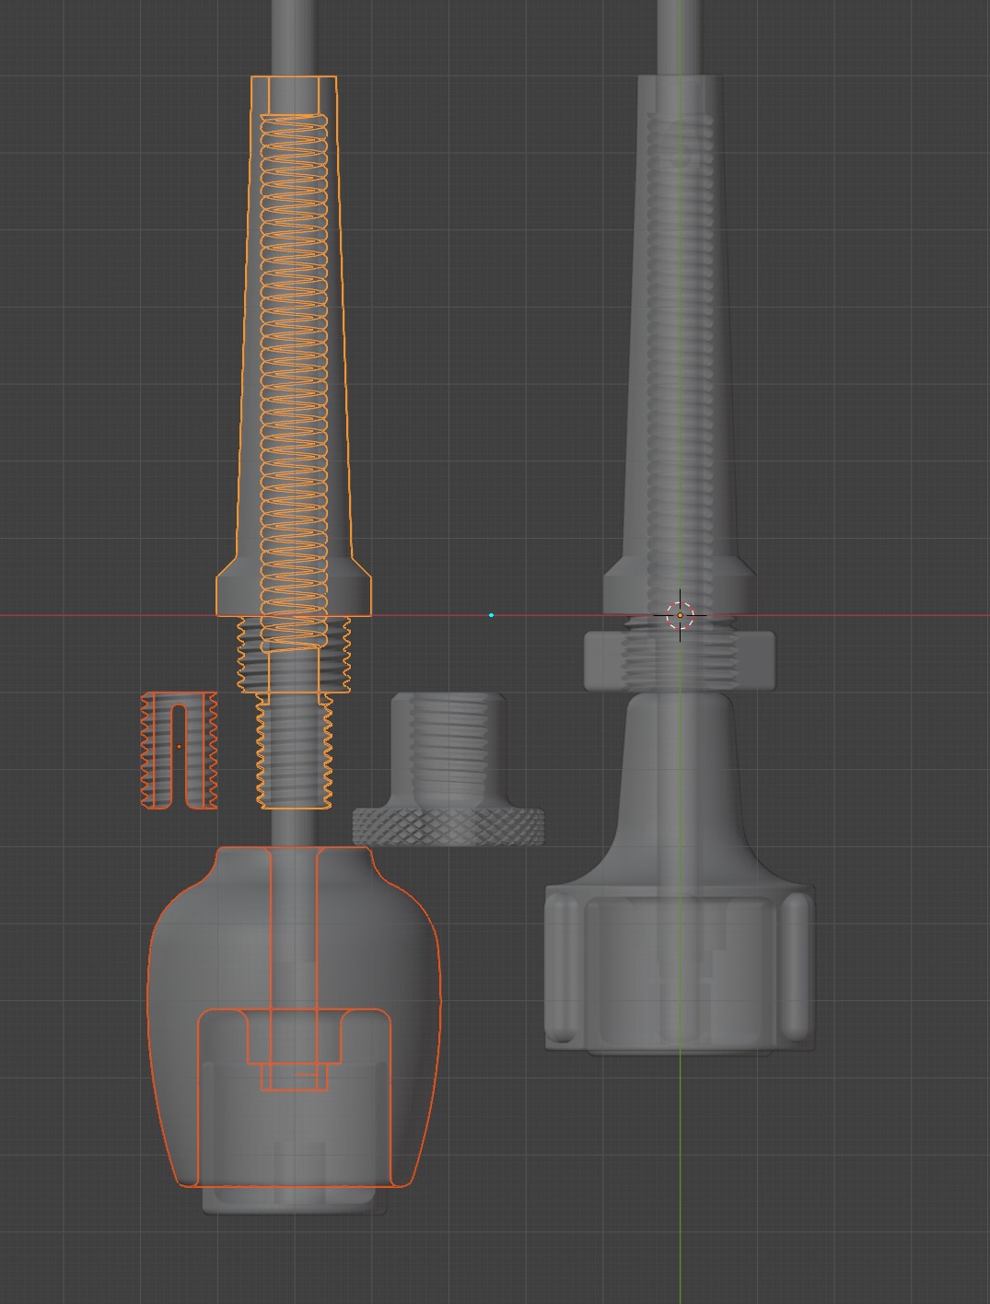Click the small nut outline inside the left knob
The height and width of the screenshot is (1304, 990).
pos(294,1076)
